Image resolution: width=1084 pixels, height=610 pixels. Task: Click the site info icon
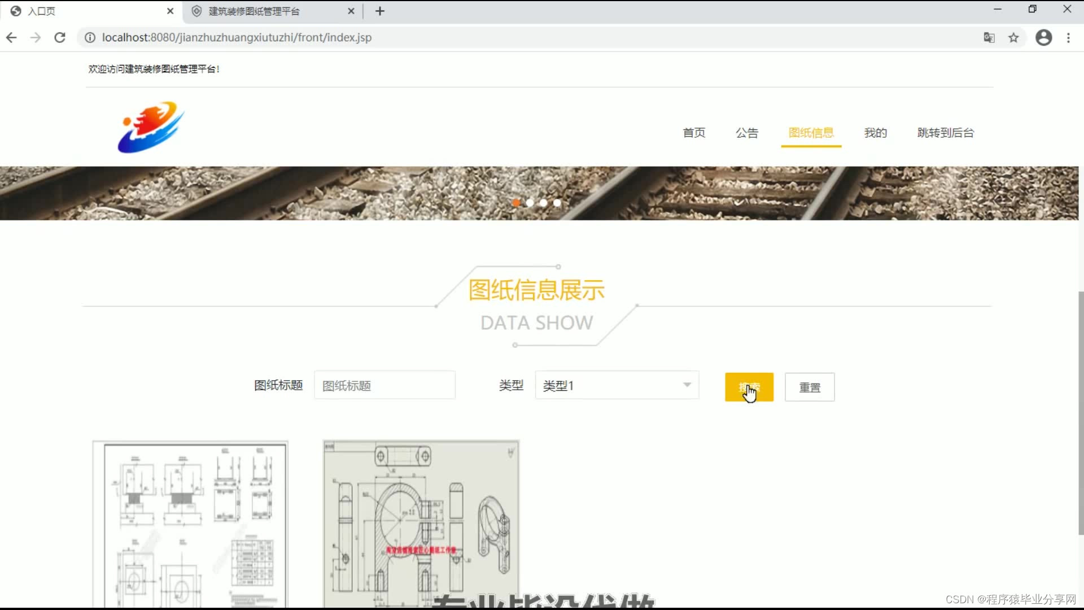point(90,38)
